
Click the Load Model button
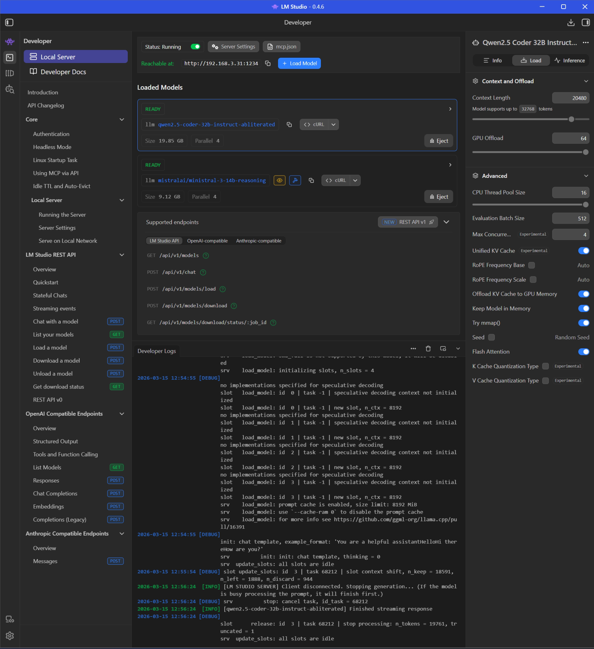[299, 63]
